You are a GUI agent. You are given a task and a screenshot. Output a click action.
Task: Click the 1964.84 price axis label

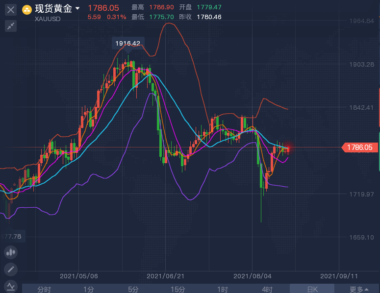point(361,21)
